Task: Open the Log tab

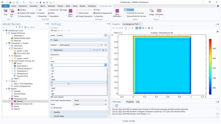Action: pos(137,102)
